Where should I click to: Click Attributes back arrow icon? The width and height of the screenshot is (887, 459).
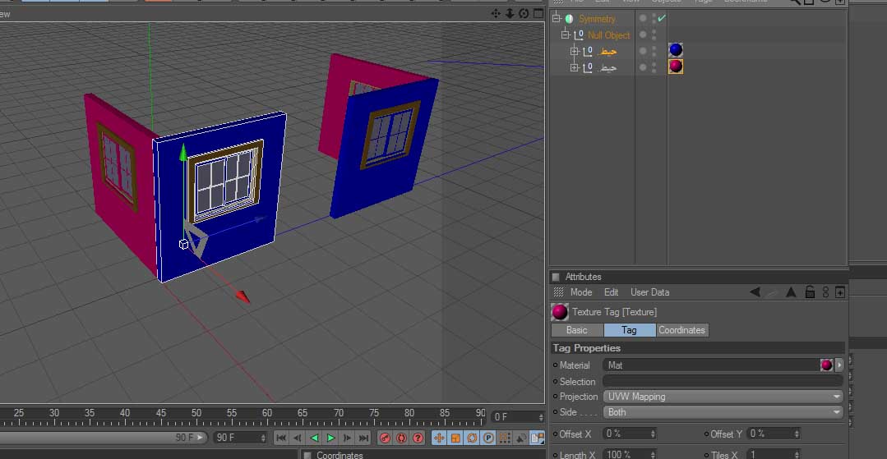755,292
